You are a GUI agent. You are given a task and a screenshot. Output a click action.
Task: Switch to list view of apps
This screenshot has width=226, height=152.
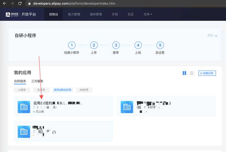coord(192,73)
